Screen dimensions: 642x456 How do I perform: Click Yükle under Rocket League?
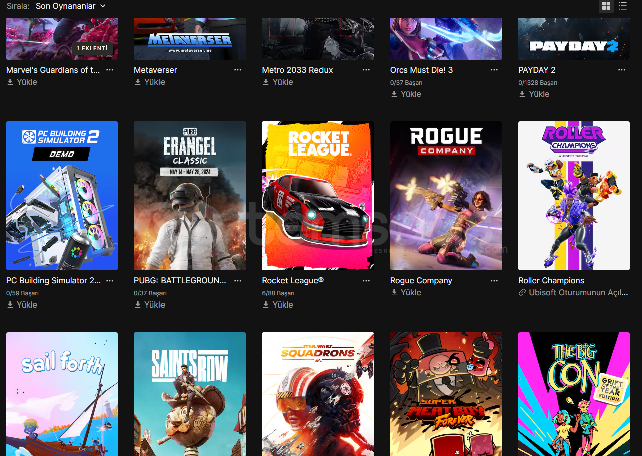point(278,305)
